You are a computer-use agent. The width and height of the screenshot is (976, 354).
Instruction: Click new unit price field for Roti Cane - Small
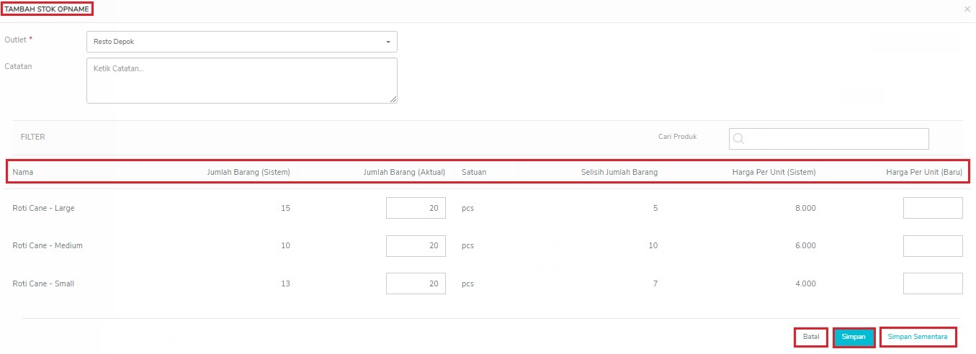pyautogui.click(x=933, y=283)
